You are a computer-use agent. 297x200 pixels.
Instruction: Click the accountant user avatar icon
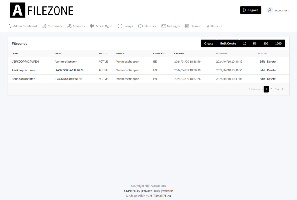tap(269, 10)
